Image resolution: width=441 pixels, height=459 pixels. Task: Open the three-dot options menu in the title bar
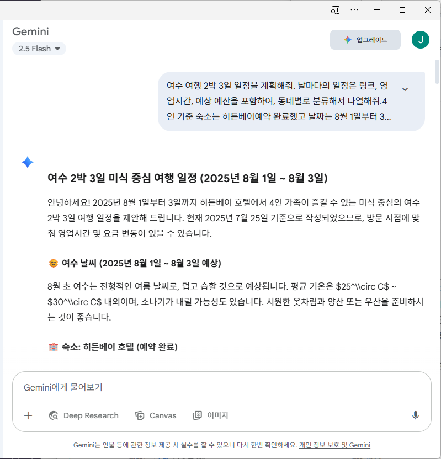tap(354, 9)
